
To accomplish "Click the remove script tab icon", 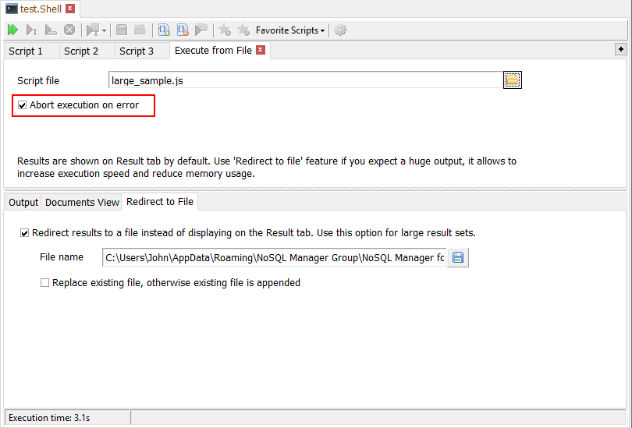I will pyautogui.click(x=183, y=30).
